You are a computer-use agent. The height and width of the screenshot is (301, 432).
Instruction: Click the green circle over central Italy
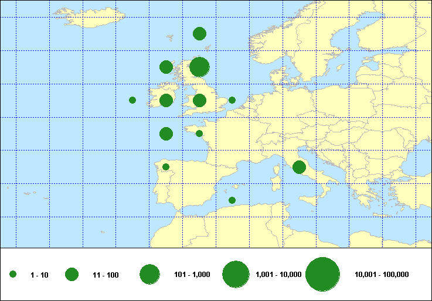(299, 167)
